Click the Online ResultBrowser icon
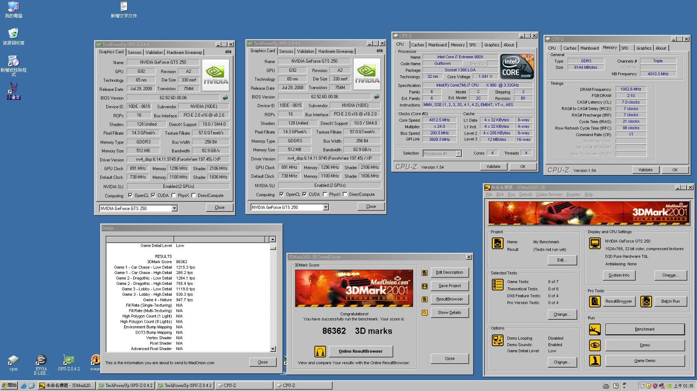Viewport: 697px width, 391px height. tap(320, 351)
